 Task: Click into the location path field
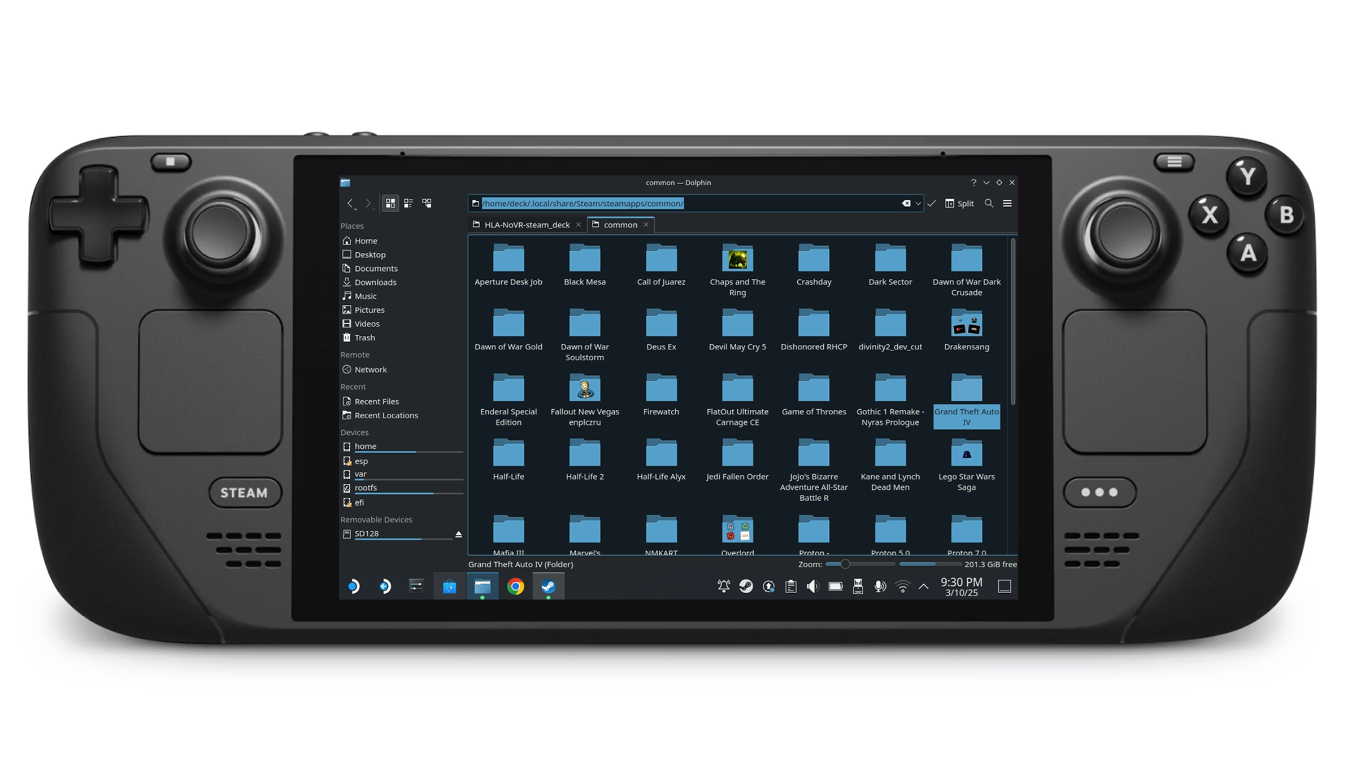[x=695, y=203]
